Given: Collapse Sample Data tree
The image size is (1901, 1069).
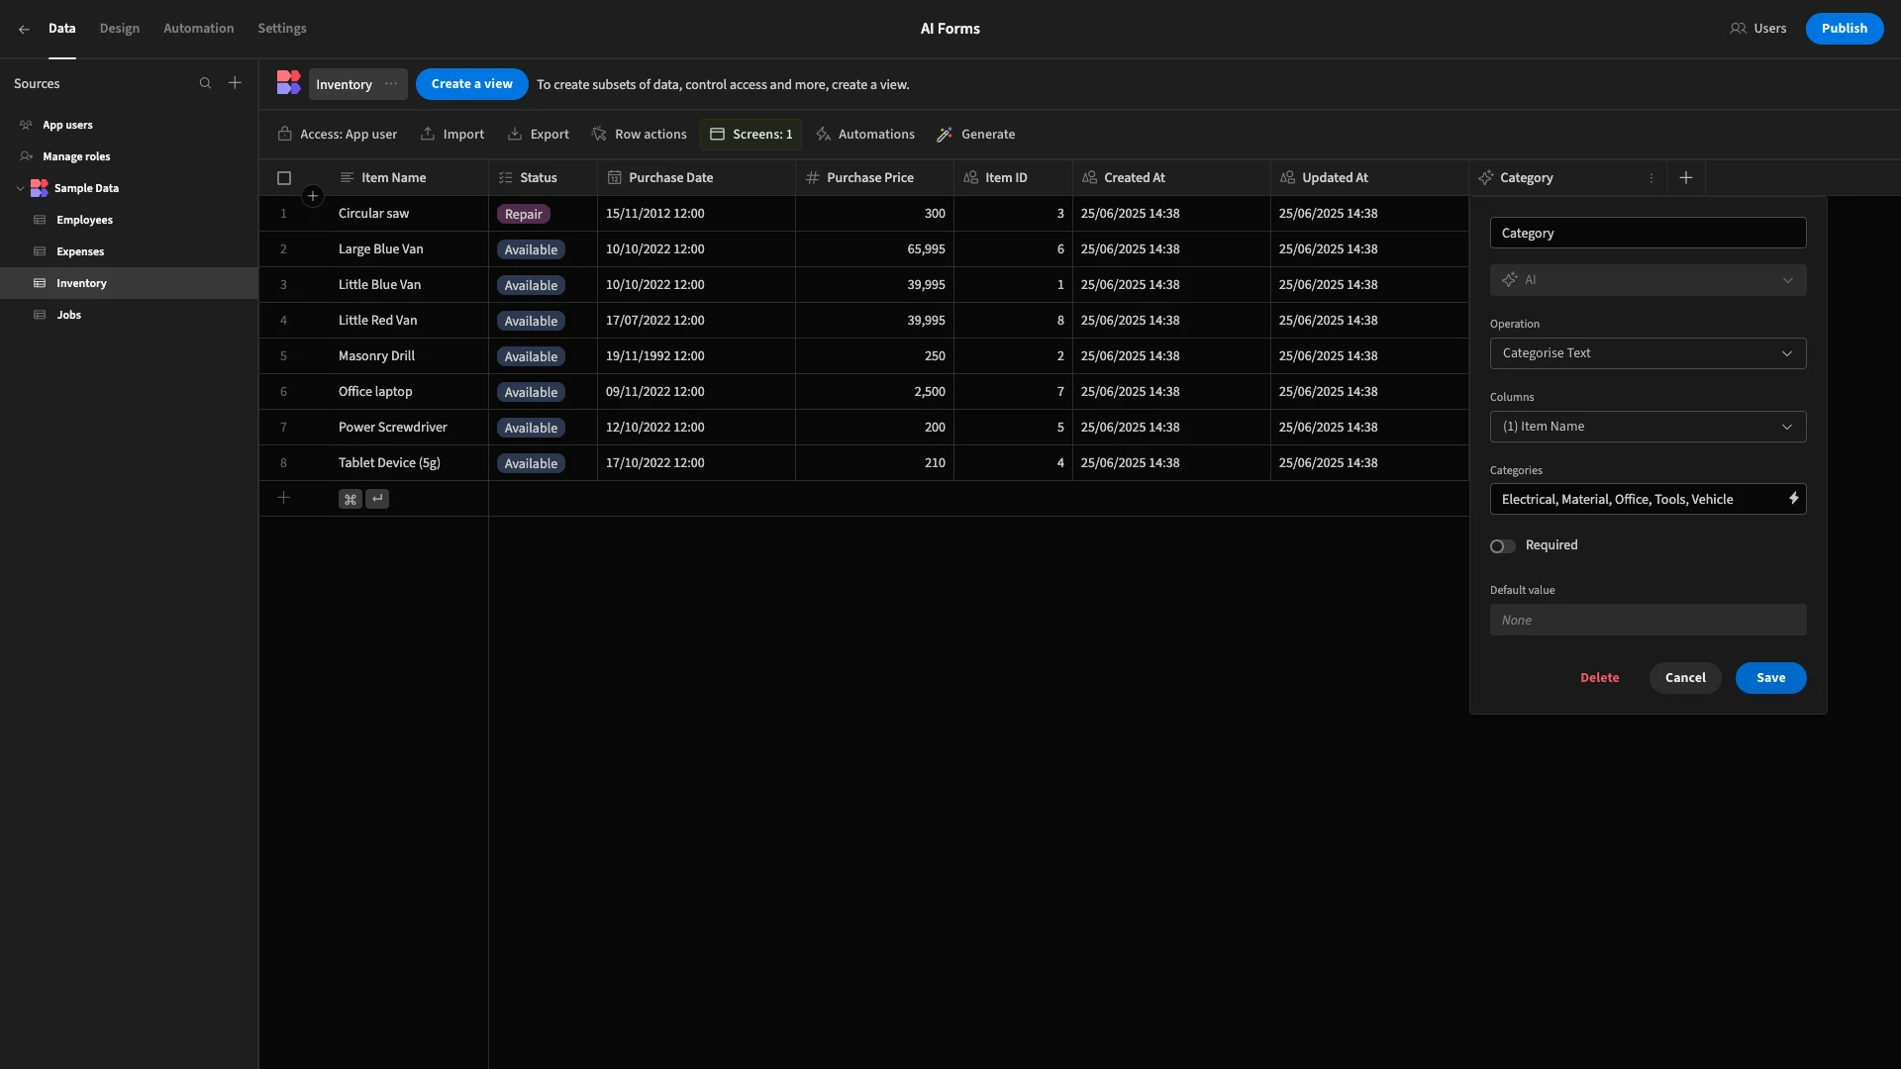Looking at the screenshot, I should coord(21,188).
